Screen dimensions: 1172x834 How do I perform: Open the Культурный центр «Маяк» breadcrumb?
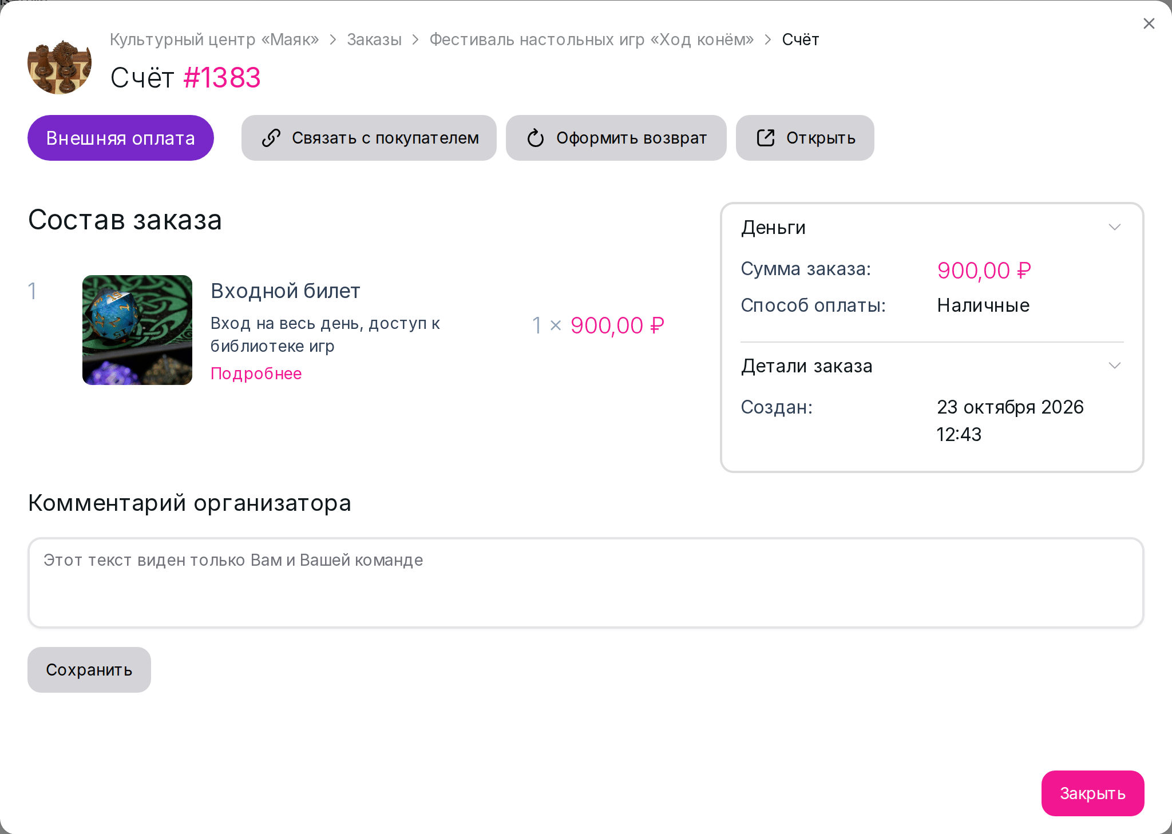click(214, 39)
